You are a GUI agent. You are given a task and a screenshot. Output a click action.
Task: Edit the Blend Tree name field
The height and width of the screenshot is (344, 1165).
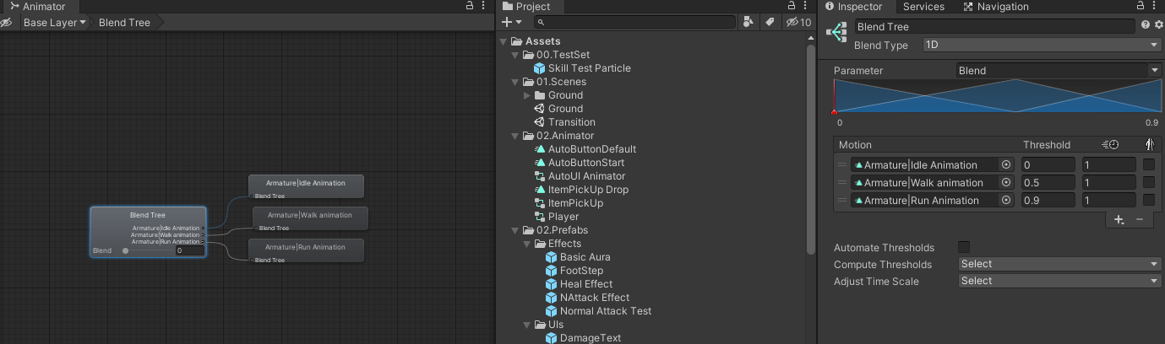(x=994, y=27)
